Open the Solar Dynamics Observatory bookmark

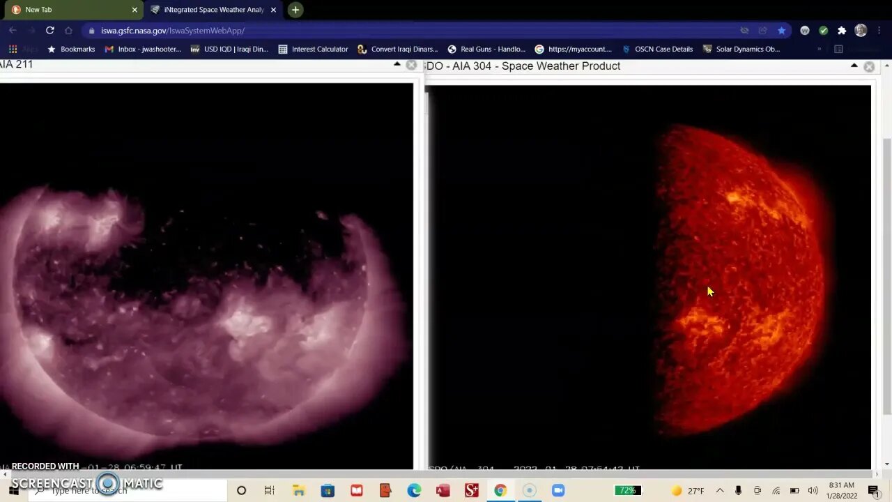[741, 50]
